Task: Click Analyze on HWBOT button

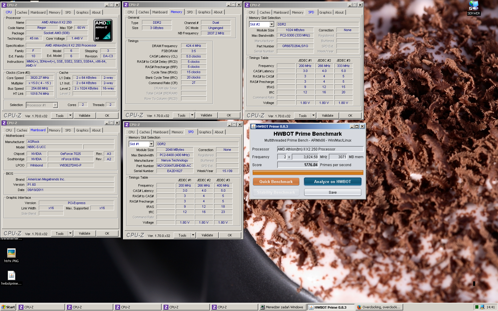Action: tap(333, 182)
